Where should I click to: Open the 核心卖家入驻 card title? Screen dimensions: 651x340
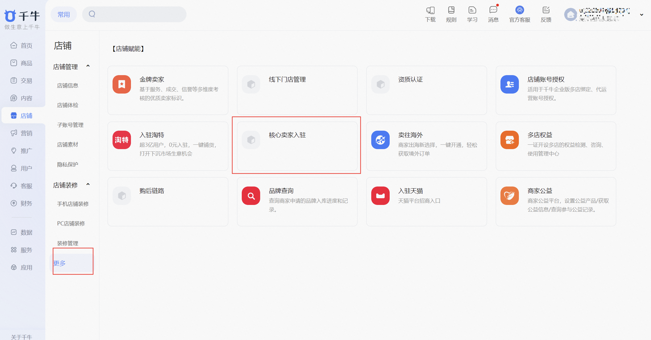pos(287,135)
